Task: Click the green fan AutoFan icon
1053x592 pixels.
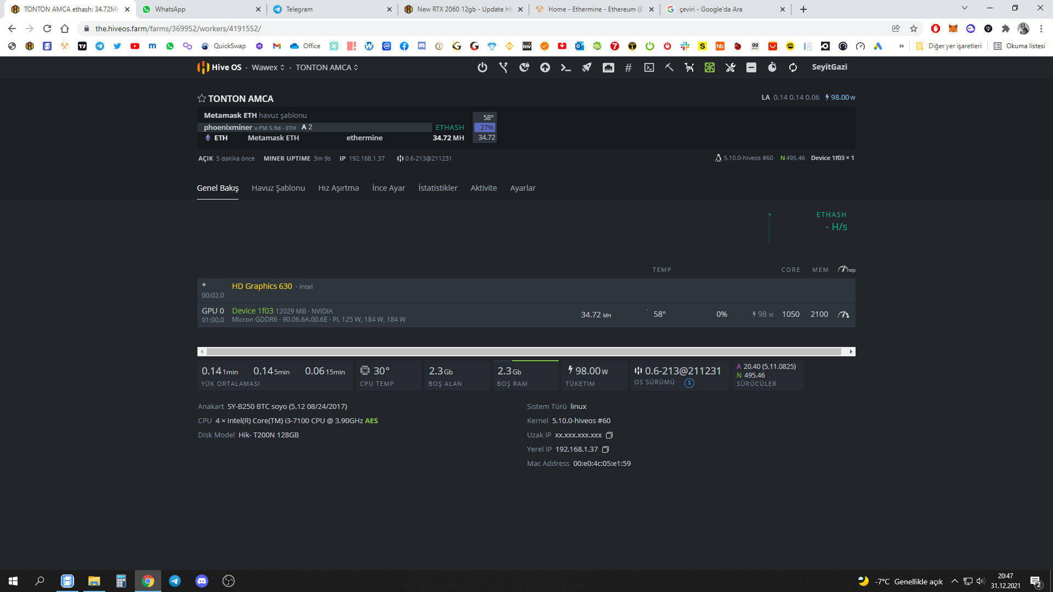Action: click(710, 67)
